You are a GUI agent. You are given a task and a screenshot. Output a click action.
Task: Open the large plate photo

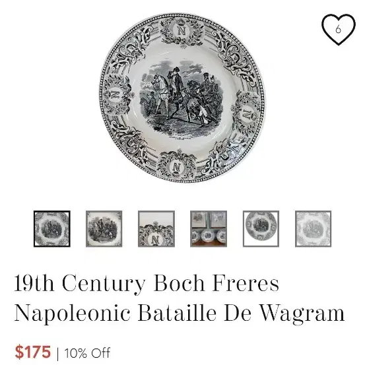click(x=182, y=98)
